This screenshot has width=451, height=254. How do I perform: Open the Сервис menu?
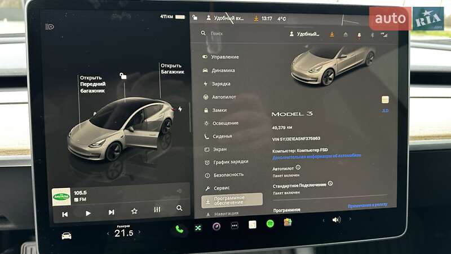coord(218,188)
